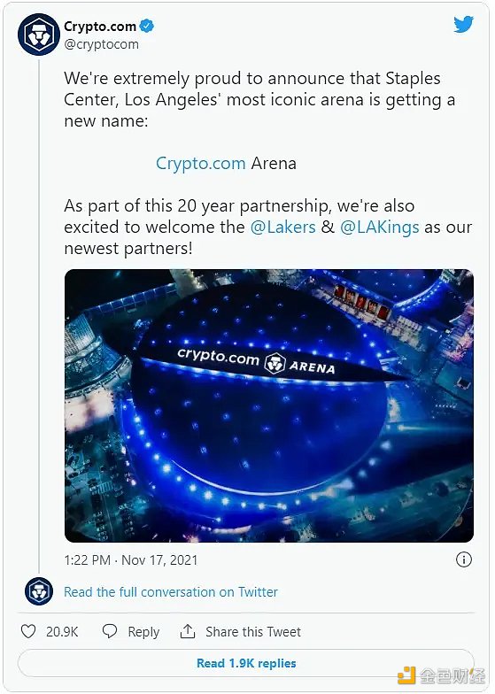Open the @LAKings mention

click(x=379, y=227)
